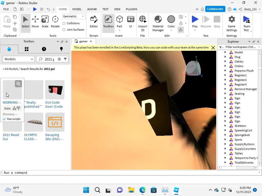Click the Toolbox search filter icon

click(x=65, y=59)
